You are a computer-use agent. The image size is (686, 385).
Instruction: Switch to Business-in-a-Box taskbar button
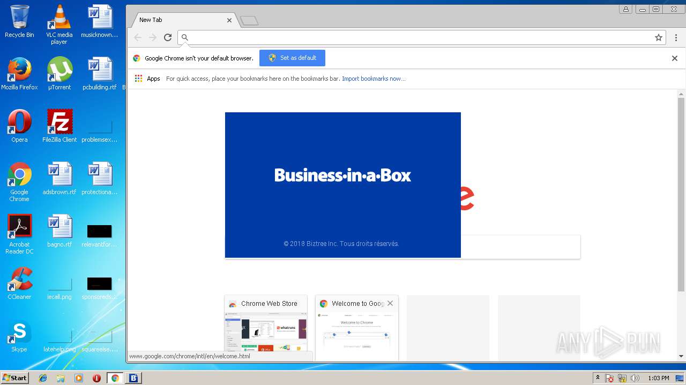pyautogui.click(x=133, y=378)
